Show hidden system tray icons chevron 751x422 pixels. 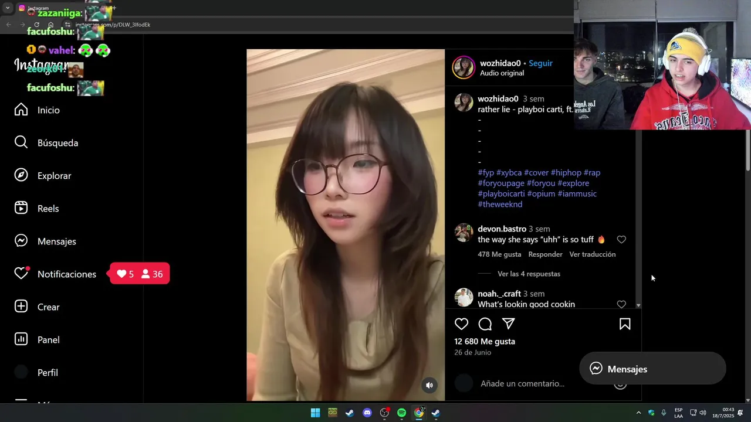tap(638, 413)
